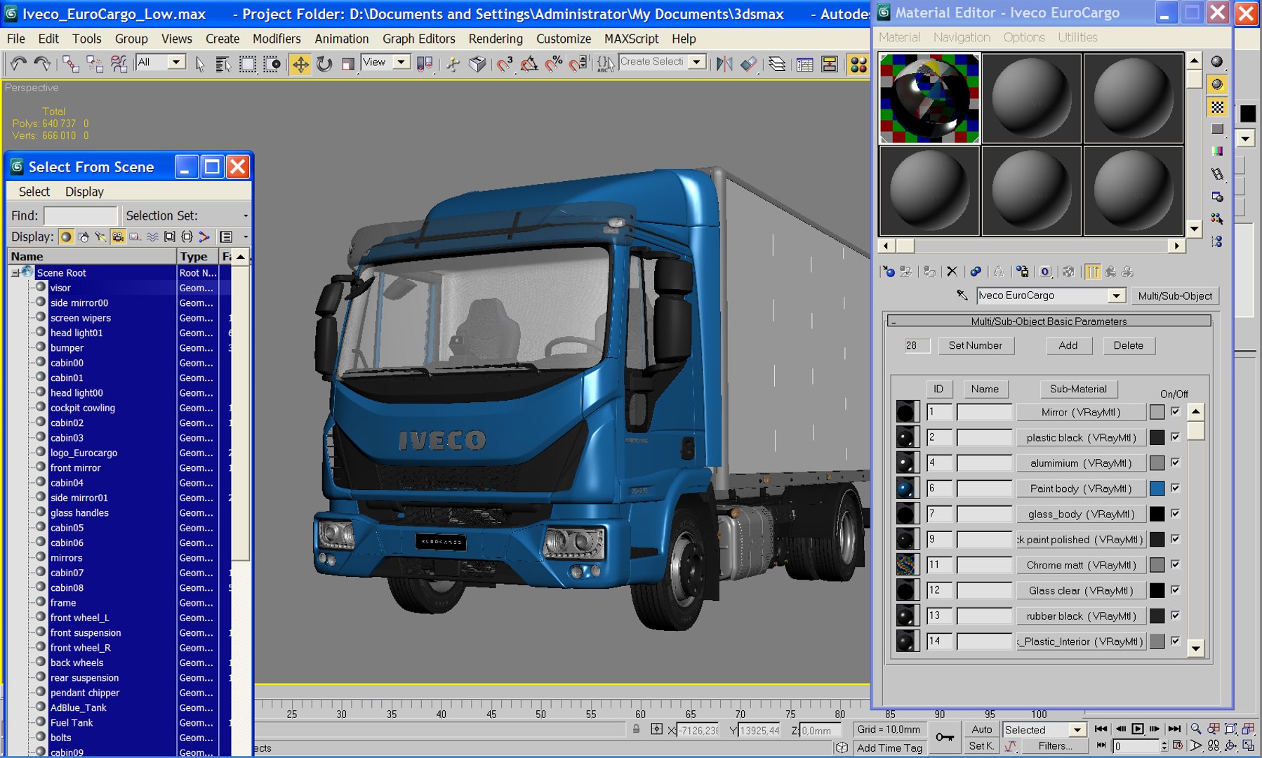Open the View reference coordinate dropdown
Image resolution: width=1262 pixels, height=758 pixels.
[x=401, y=62]
